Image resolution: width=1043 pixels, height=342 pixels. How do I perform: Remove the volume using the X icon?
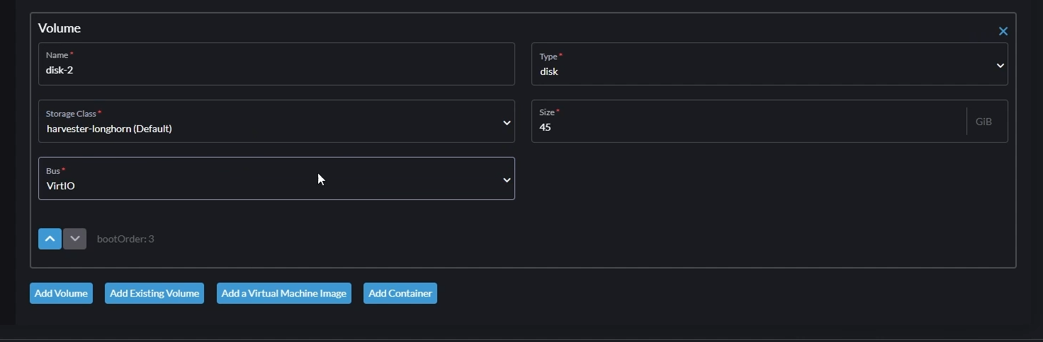point(1003,31)
